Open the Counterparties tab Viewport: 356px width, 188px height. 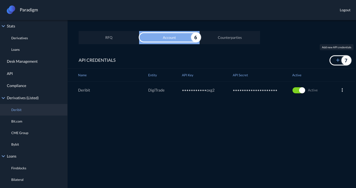pos(230,38)
